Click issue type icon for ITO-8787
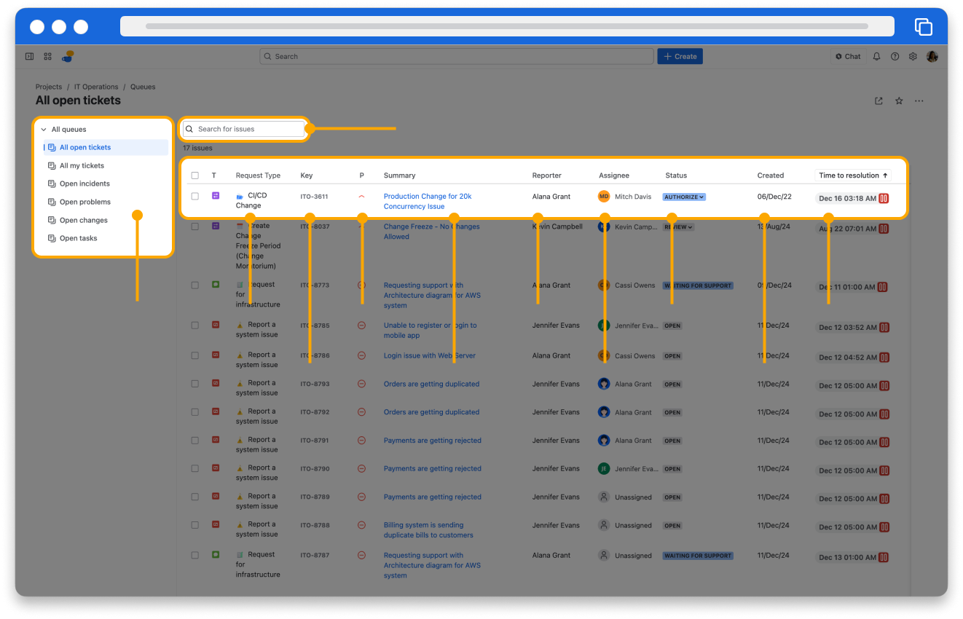This screenshot has height=619, width=963. point(216,554)
